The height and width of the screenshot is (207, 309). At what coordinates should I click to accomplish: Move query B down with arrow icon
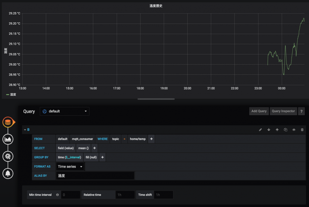[269, 130]
